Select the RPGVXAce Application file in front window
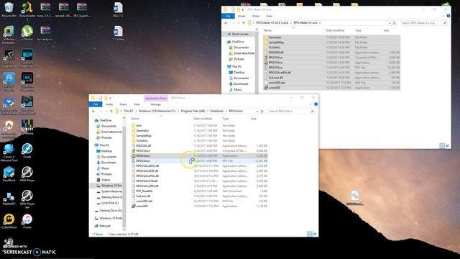460x259 pixels. pos(200,155)
